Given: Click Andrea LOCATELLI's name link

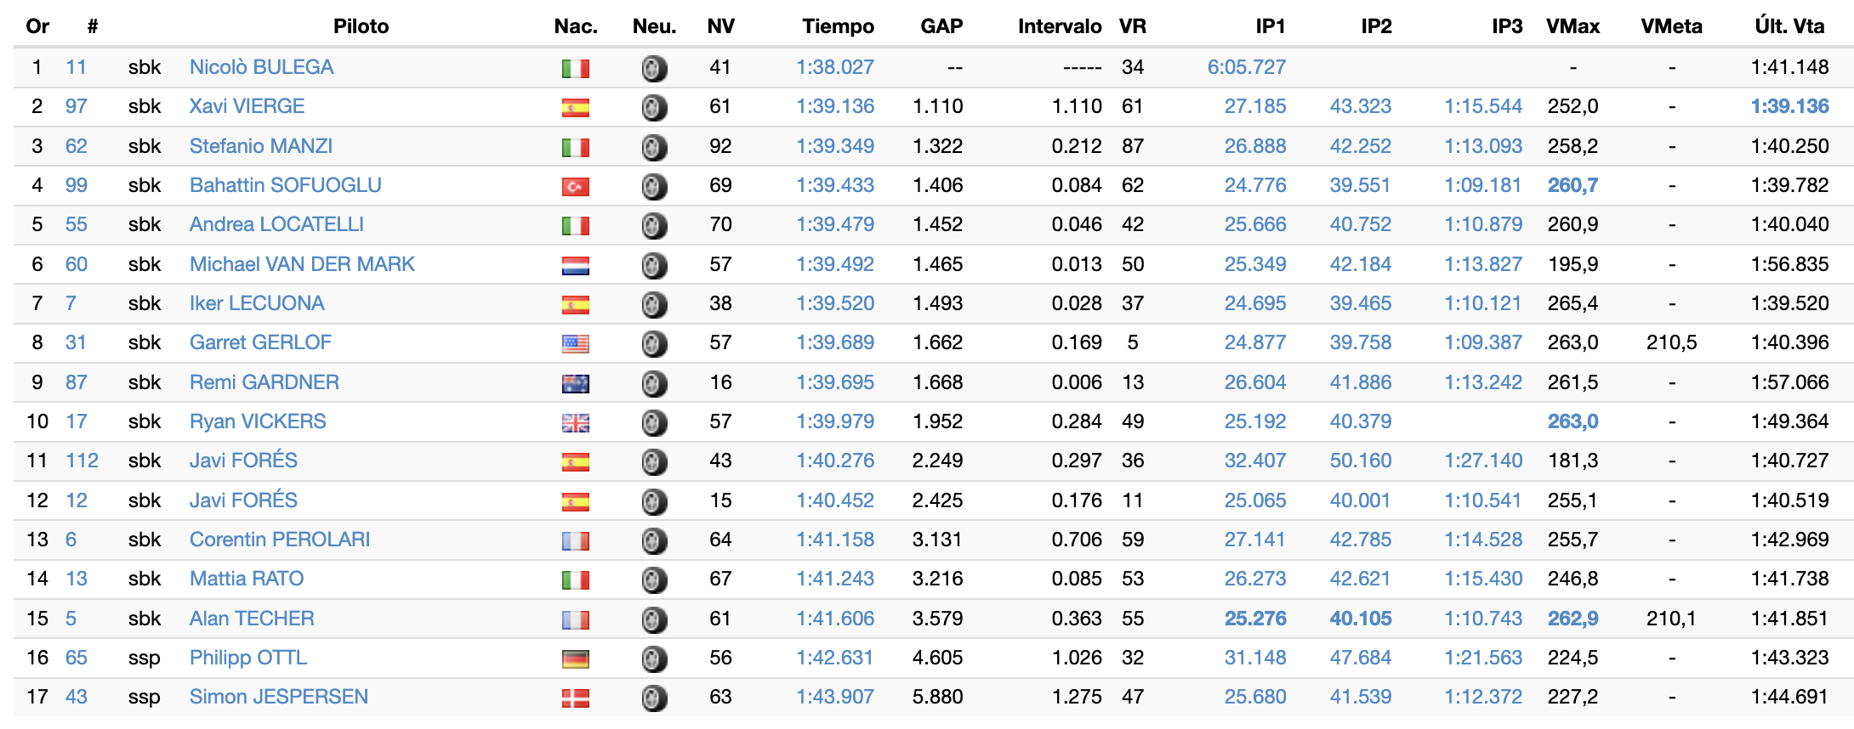Looking at the screenshot, I should 276,224.
